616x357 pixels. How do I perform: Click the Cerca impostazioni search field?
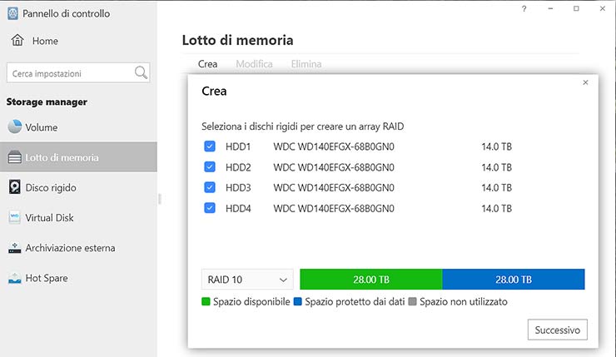[x=70, y=73]
